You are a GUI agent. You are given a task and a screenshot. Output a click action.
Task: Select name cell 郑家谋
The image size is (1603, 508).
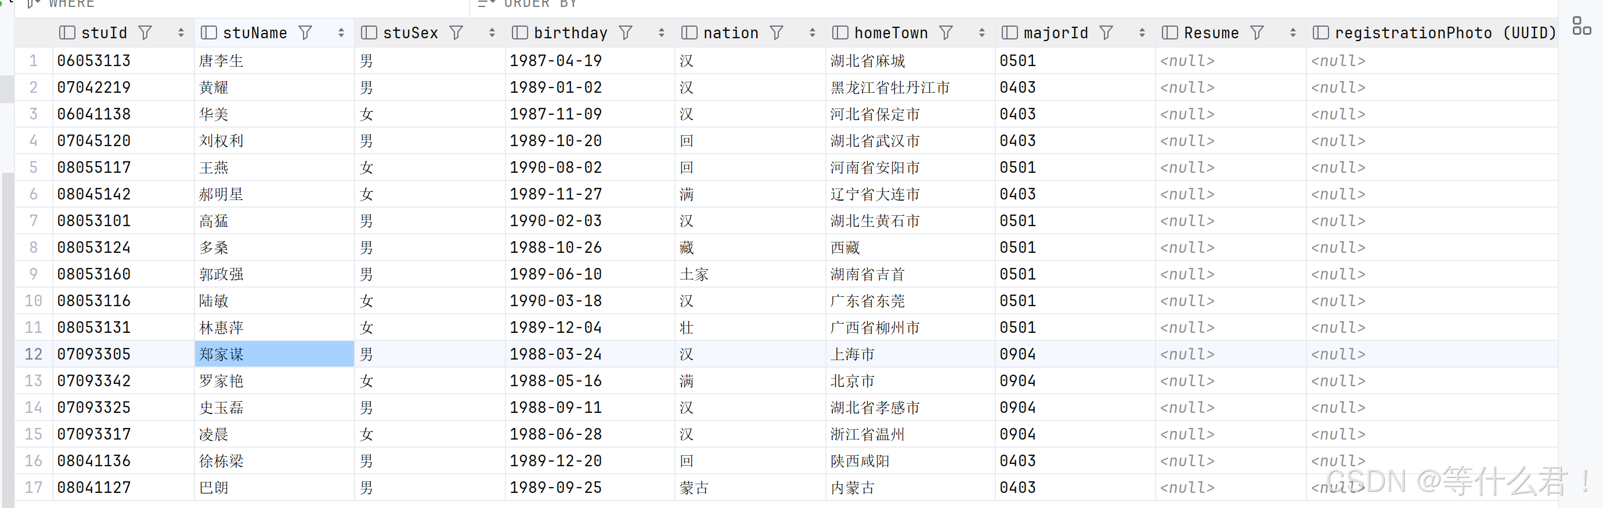275,354
